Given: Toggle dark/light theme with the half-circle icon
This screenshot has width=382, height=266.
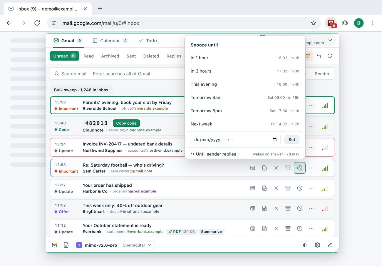Looking at the screenshot, I should coord(305,245).
